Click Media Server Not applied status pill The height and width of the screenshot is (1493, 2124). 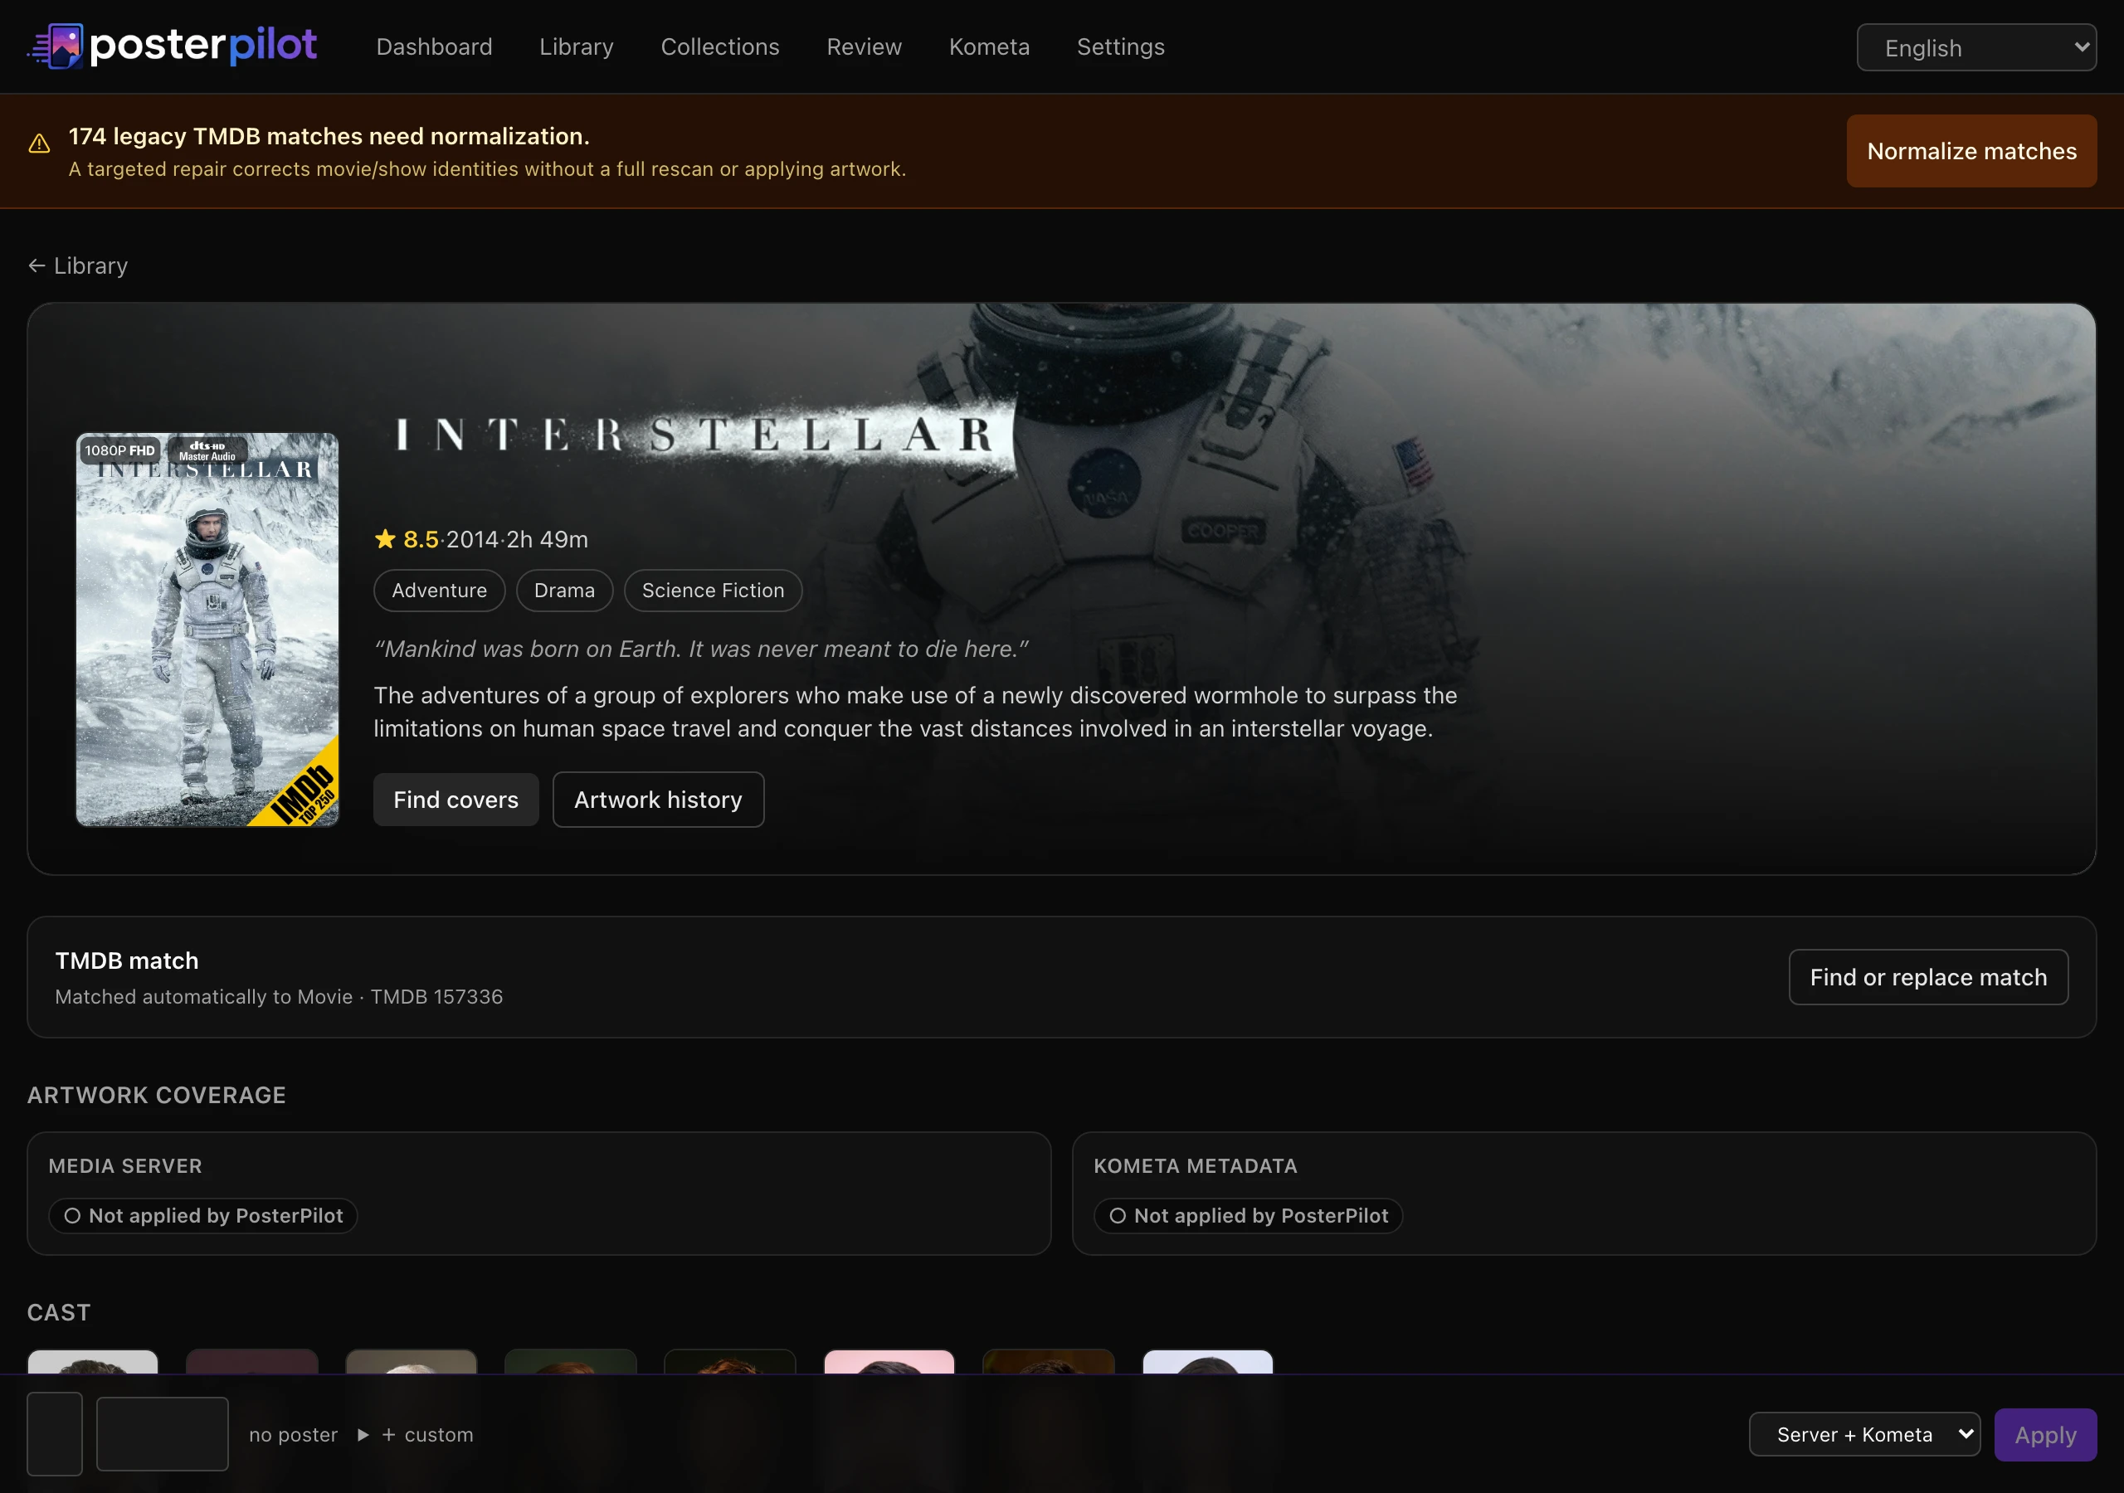pos(203,1215)
